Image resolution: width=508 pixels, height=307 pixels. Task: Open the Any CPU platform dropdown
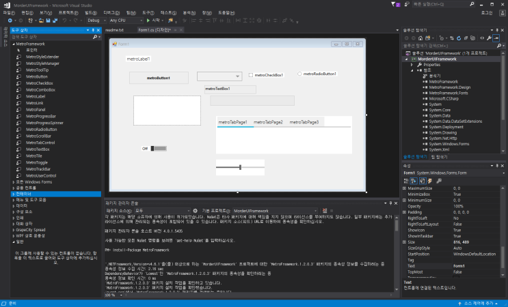(120, 20)
